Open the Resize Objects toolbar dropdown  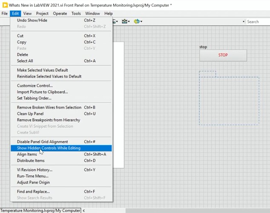point(126,22)
